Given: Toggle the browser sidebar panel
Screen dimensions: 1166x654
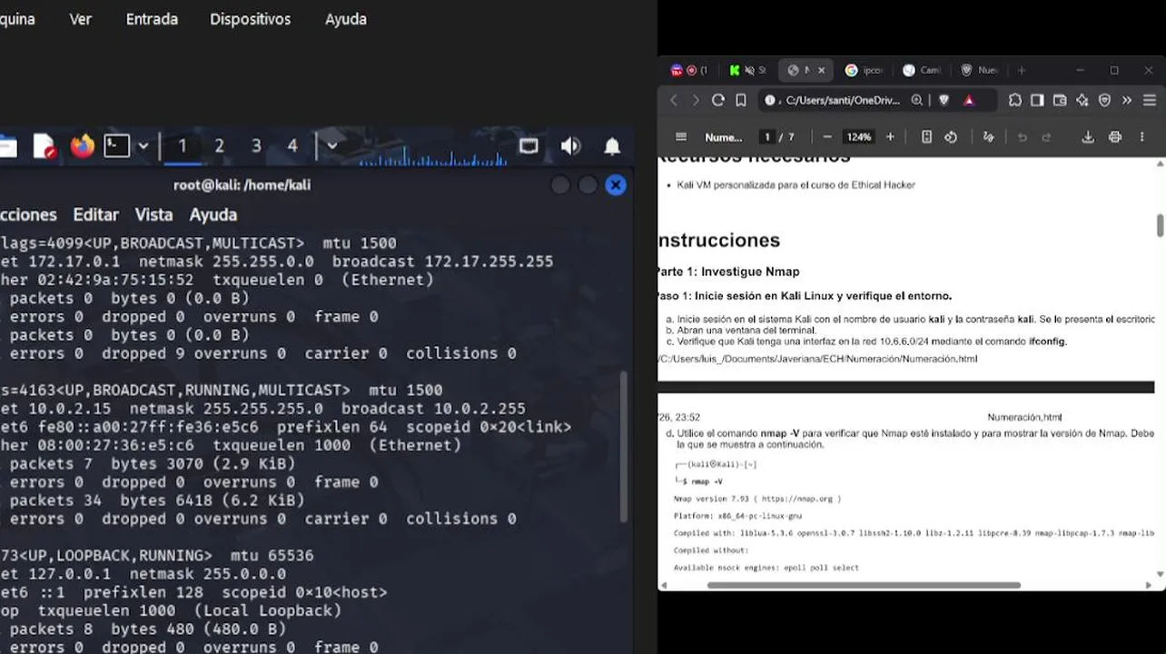Looking at the screenshot, I should pos(1037,100).
